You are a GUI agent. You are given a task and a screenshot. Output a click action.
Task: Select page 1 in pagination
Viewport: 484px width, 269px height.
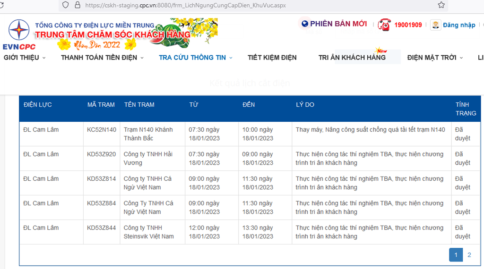456,255
